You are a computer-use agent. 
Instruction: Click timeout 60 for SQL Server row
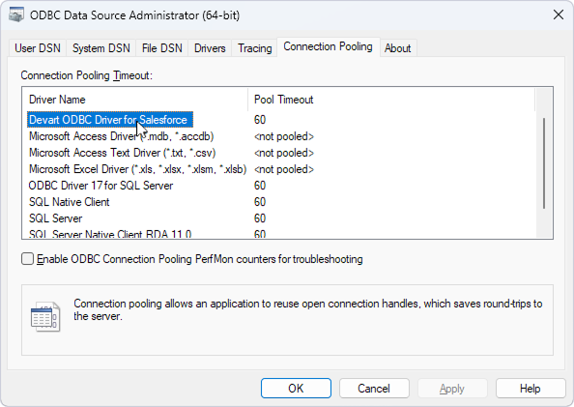tap(260, 218)
